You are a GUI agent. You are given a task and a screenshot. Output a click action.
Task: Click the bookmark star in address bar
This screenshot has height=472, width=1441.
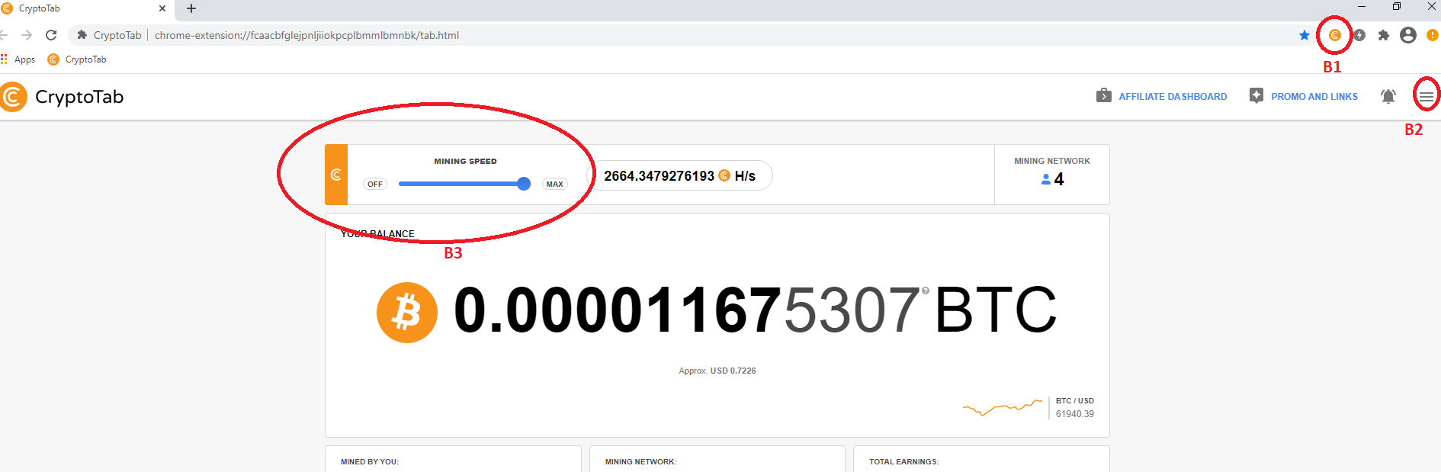pyautogui.click(x=1305, y=35)
